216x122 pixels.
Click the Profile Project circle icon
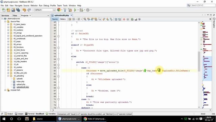[88, 10]
